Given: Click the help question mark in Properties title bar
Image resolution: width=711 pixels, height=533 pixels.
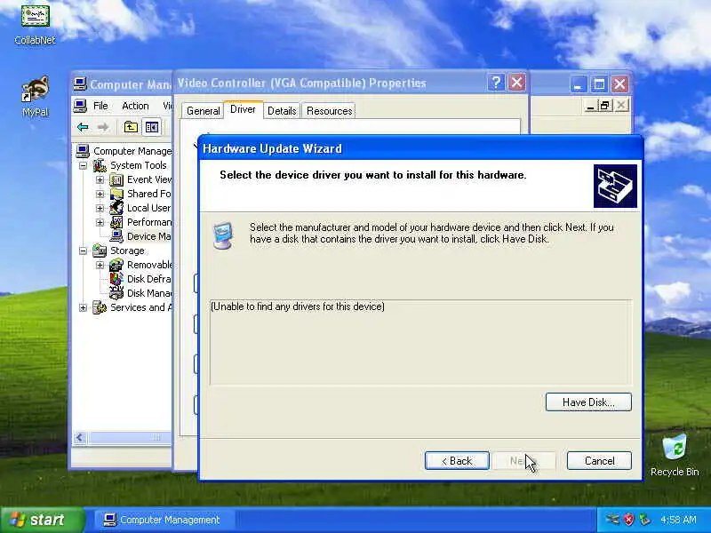Looking at the screenshot, I should pyautogui.click(x=496, y=83).
